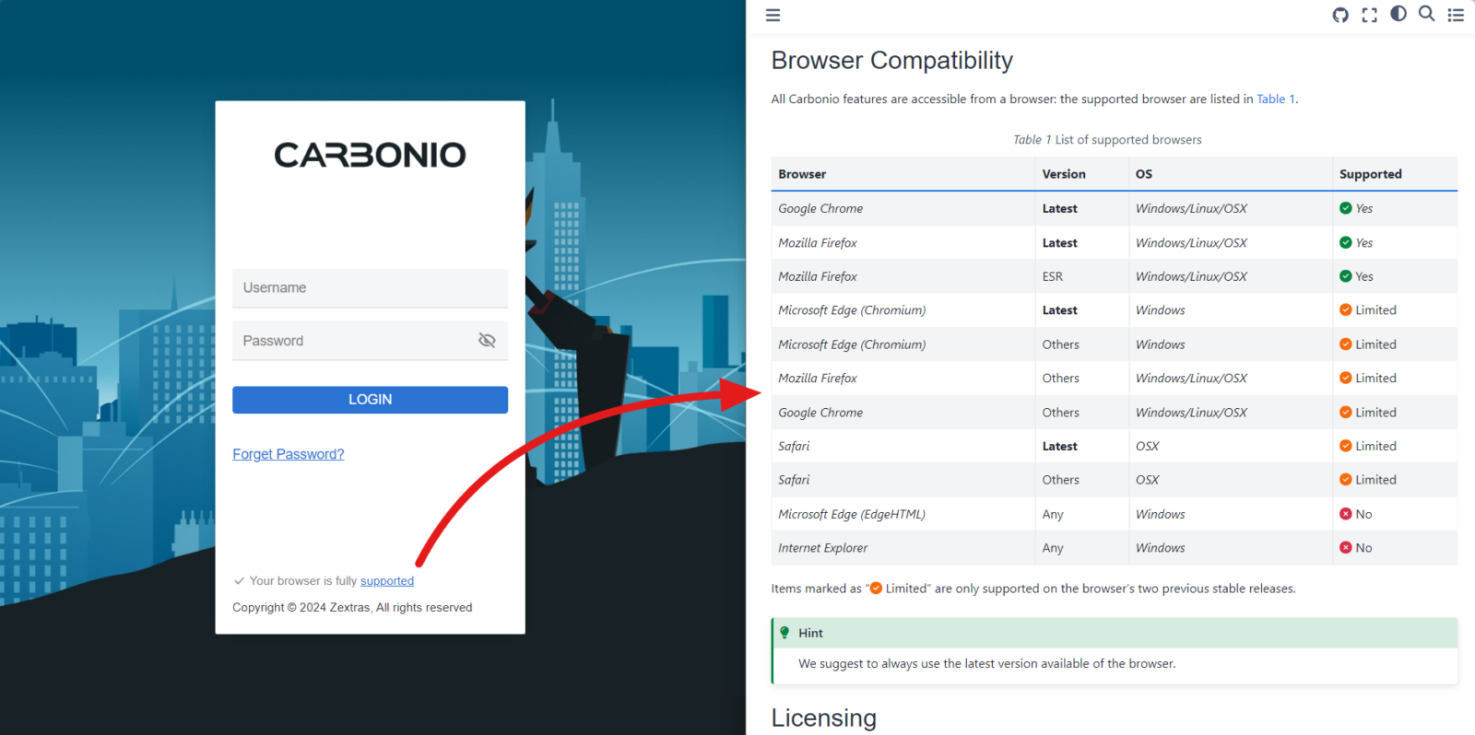Select the Browser column header
Viewport: 1475px width, 735px height.
click(x=802, y=174)
